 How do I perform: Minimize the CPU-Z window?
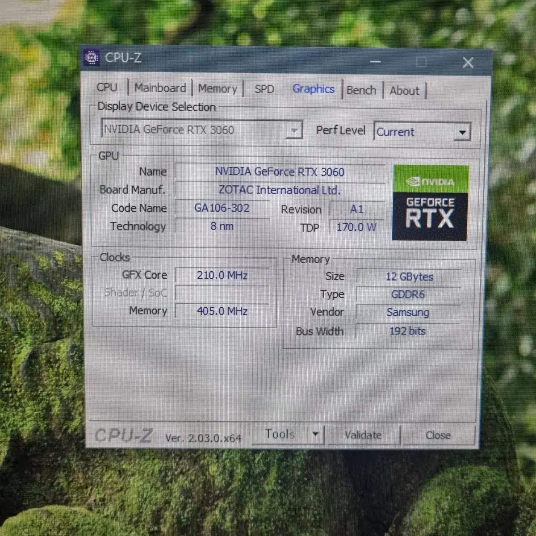tap(376, 61)
